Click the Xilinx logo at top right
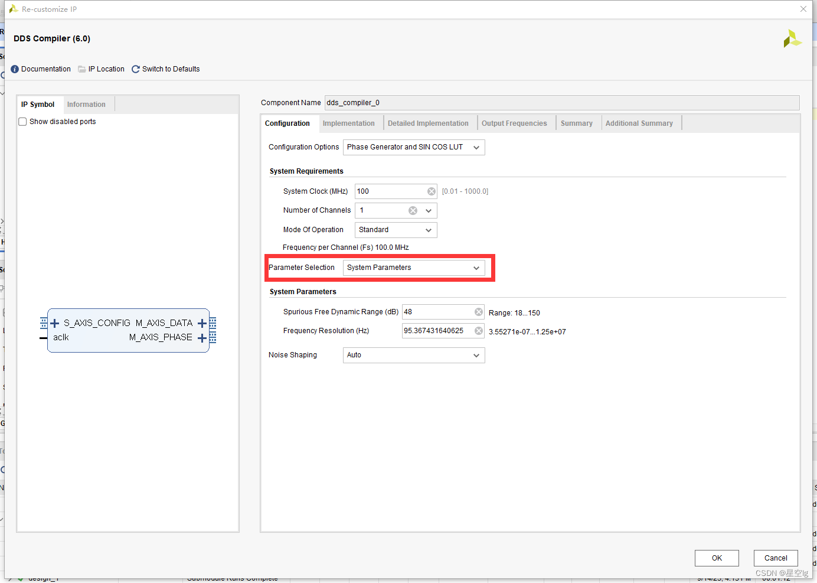 pos(792,39)
